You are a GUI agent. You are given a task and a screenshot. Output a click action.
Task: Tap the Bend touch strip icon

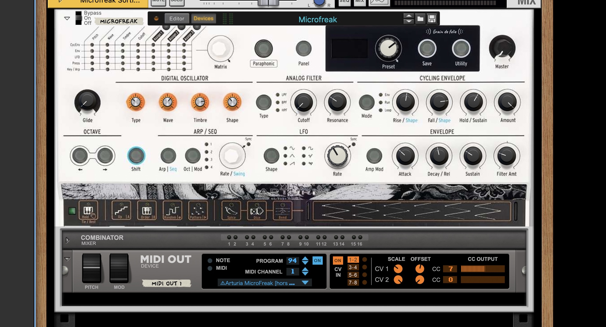pos(283,210)
